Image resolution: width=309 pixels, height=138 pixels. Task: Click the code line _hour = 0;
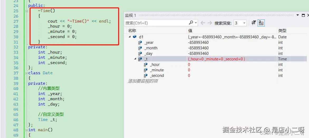pyautogui.click(x=60, y=26)
